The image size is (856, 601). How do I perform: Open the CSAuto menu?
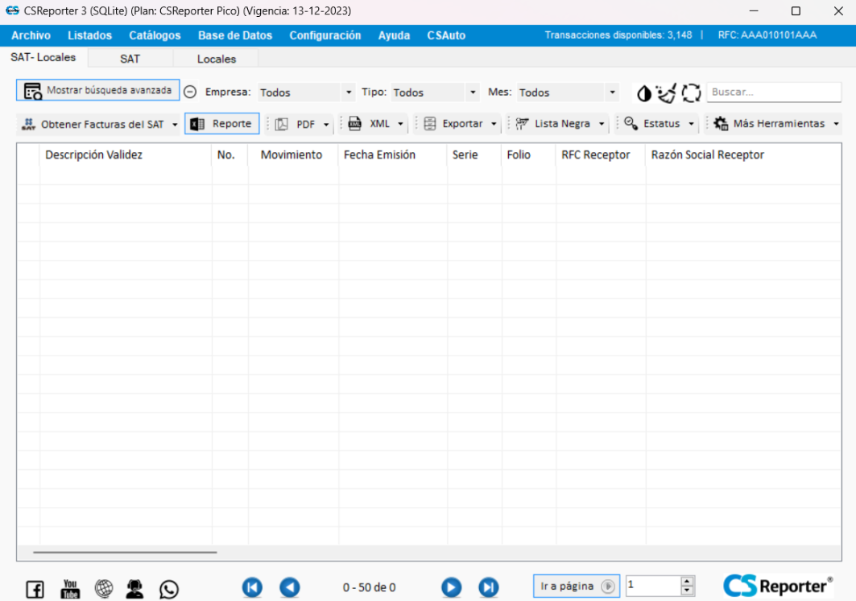(446, 35)
